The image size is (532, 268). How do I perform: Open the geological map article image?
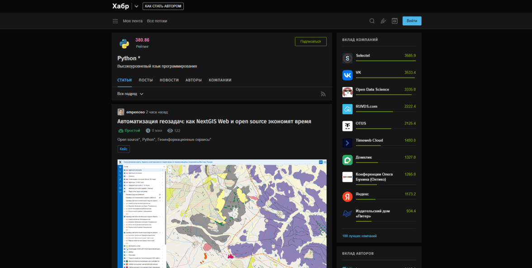click(x=222, y=213)
